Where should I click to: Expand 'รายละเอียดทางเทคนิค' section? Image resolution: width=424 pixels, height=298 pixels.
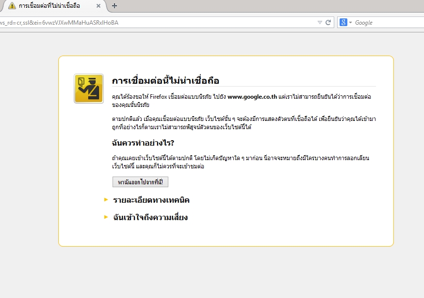coord(151,200)
